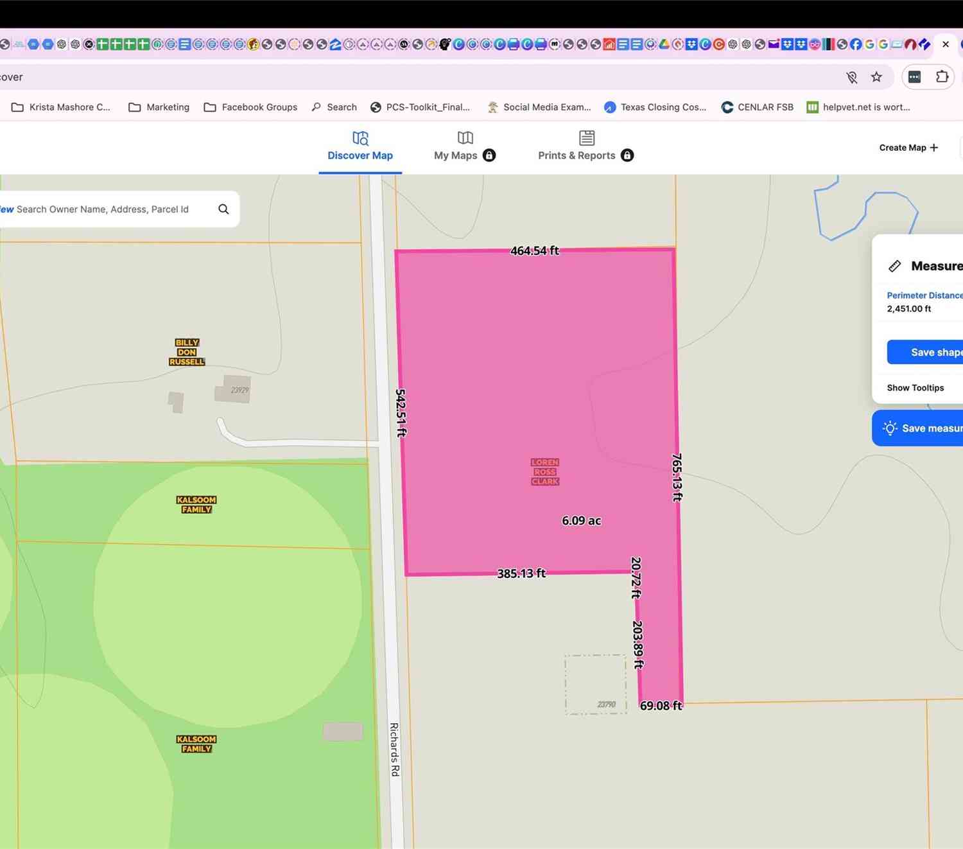
Task: Click the Save shape button
Action: point(925,353)
